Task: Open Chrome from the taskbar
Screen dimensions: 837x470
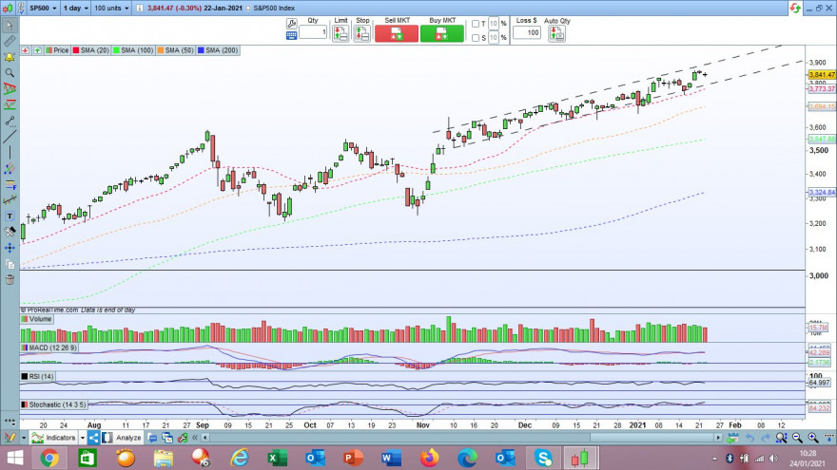Action: (49, 458)
